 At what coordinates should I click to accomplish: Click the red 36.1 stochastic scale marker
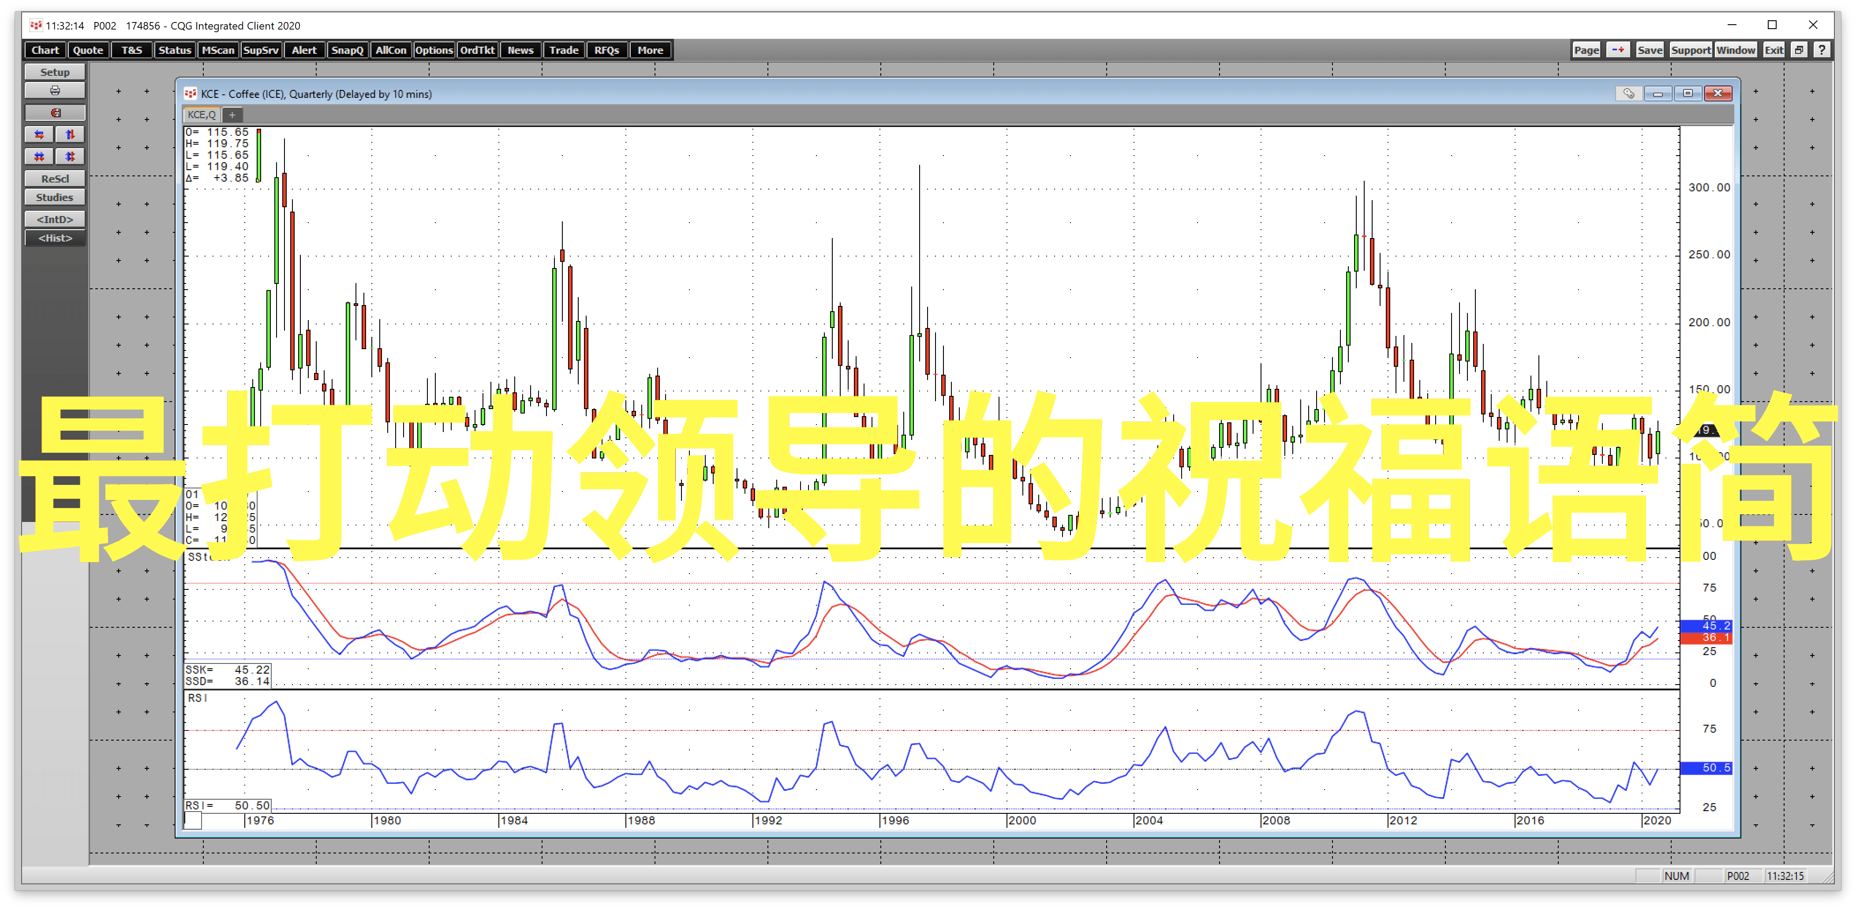click(1706, 638)
